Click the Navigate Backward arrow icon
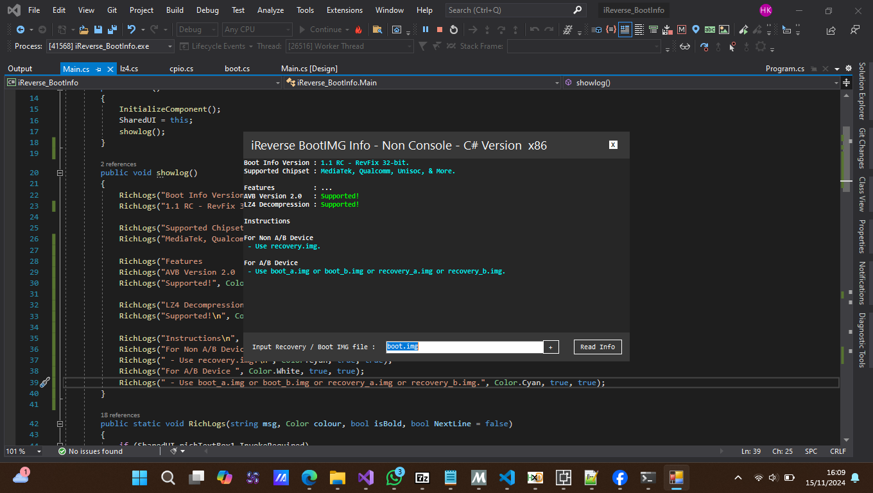 [x=20, y=30]
